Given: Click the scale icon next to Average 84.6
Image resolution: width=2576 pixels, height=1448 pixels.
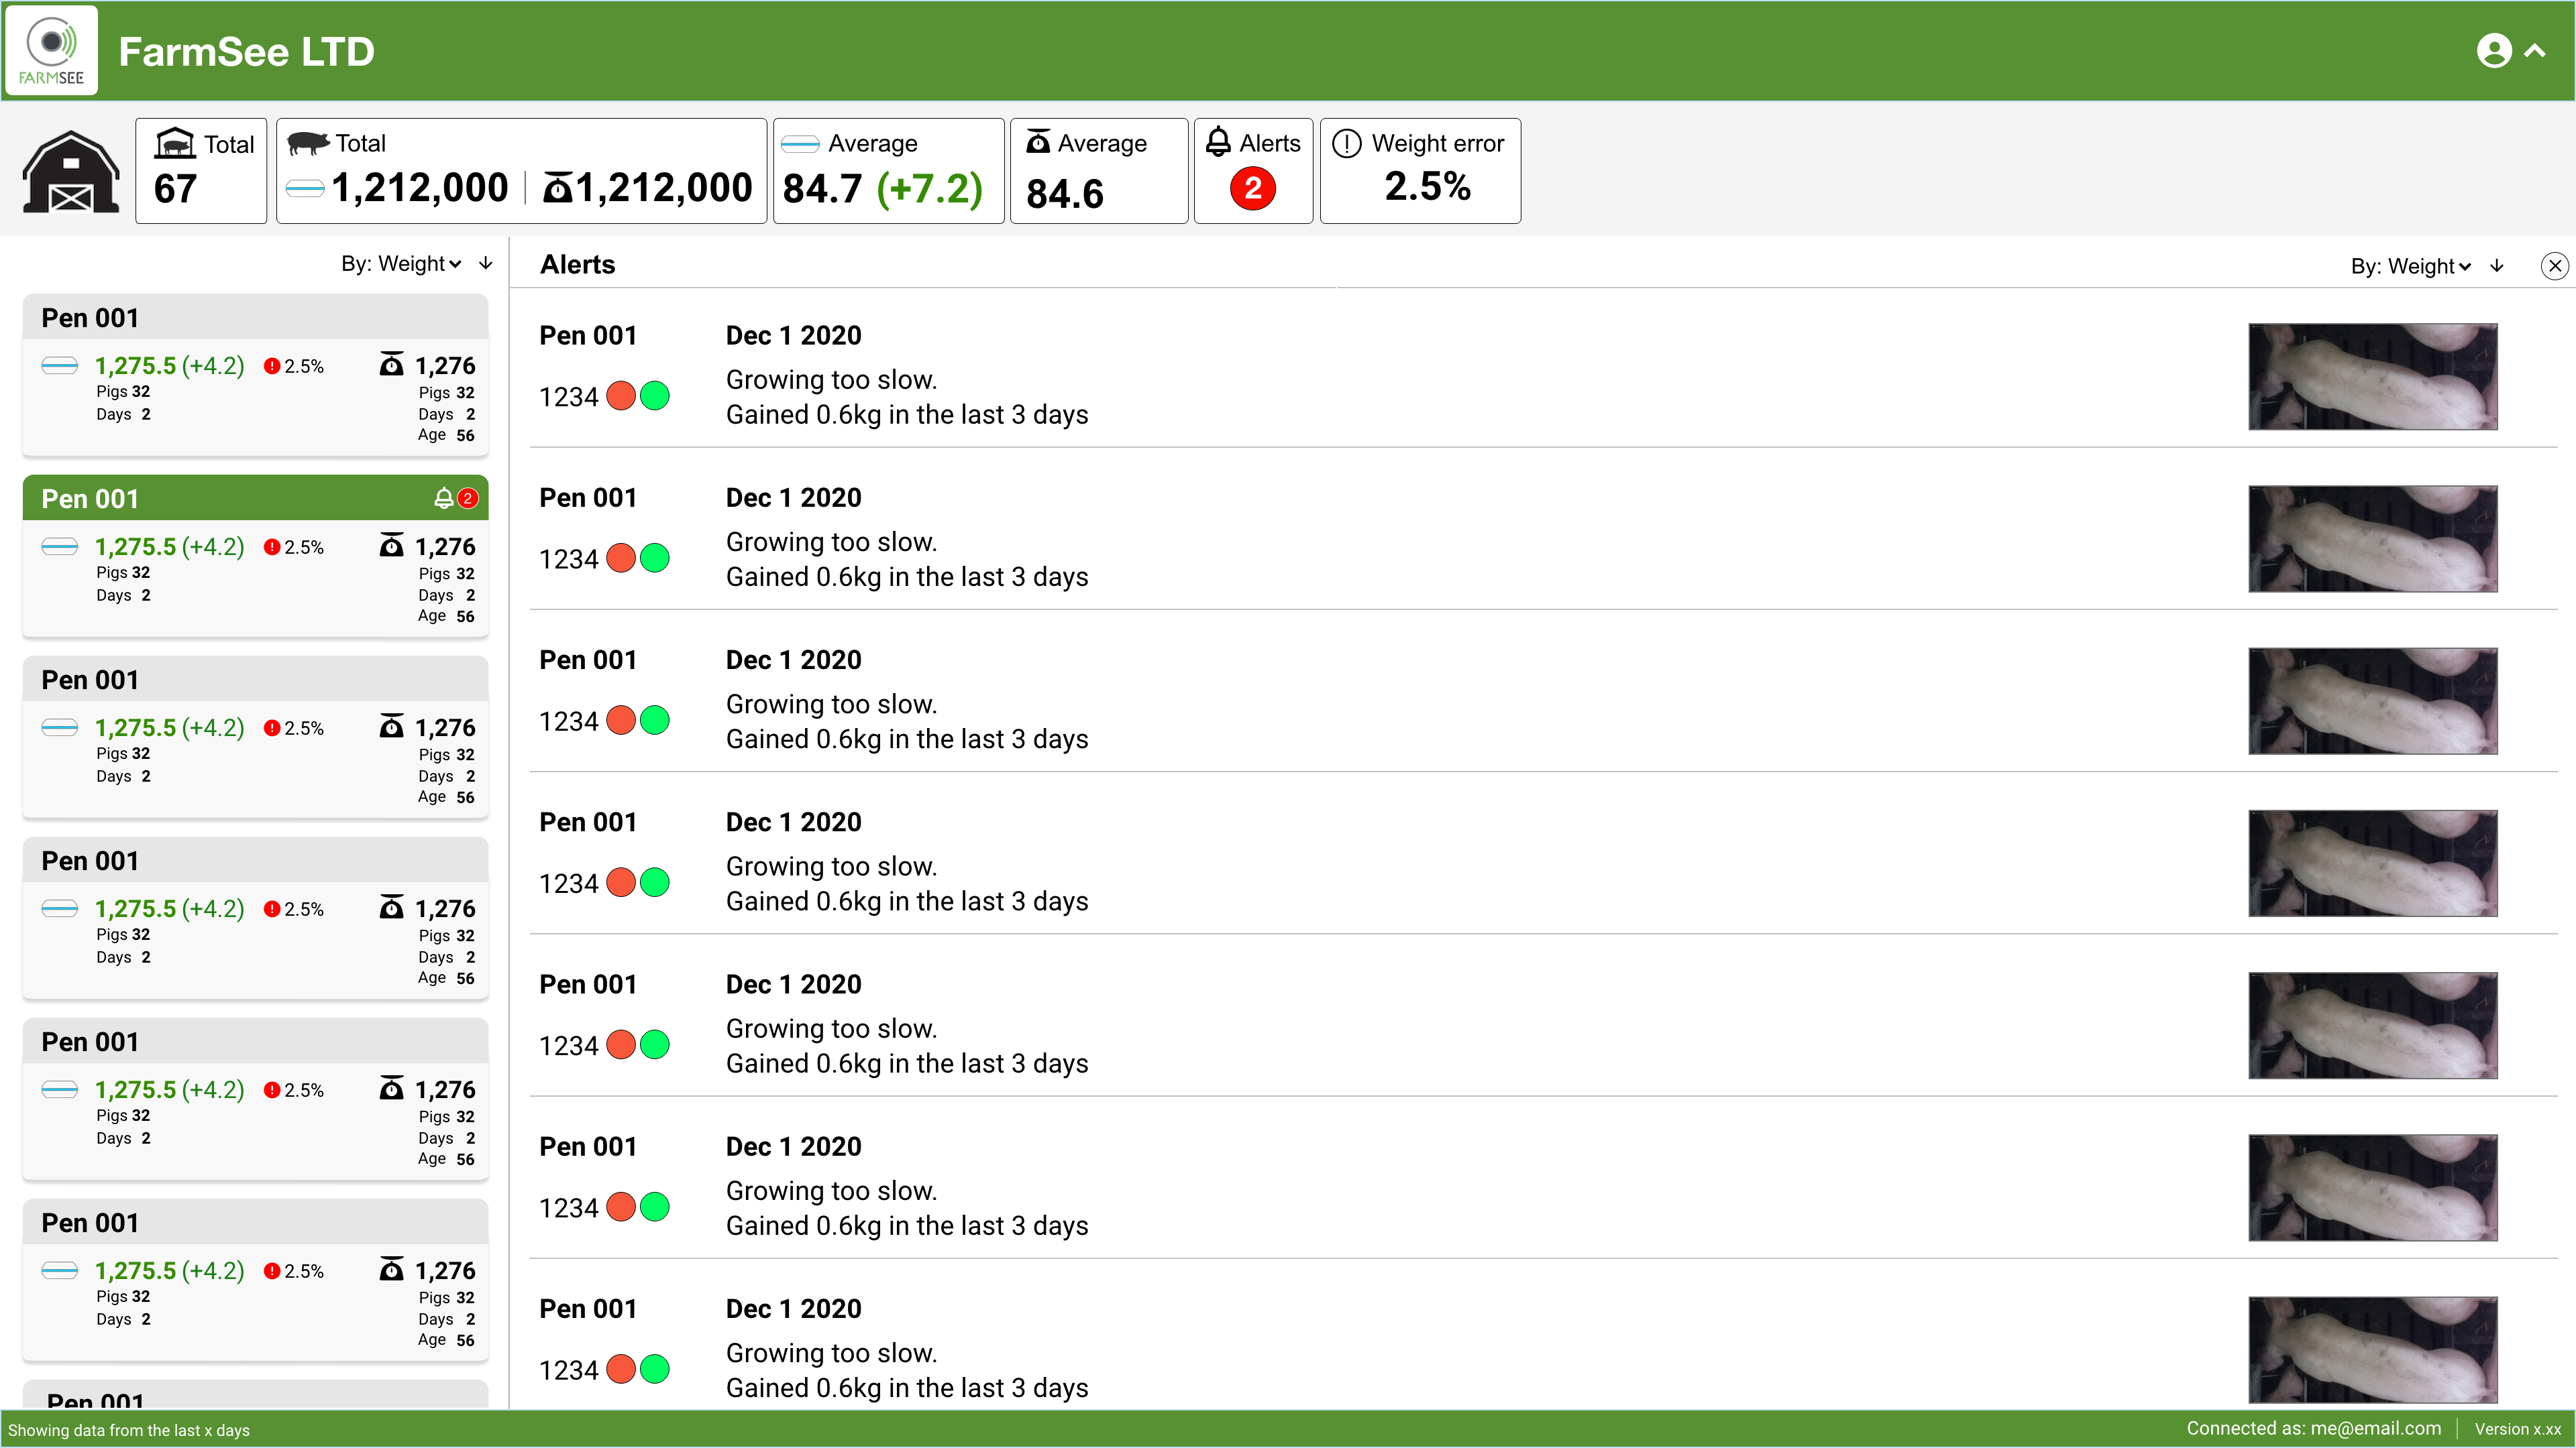Looking at the screenshot, I should click(1038, 142).
